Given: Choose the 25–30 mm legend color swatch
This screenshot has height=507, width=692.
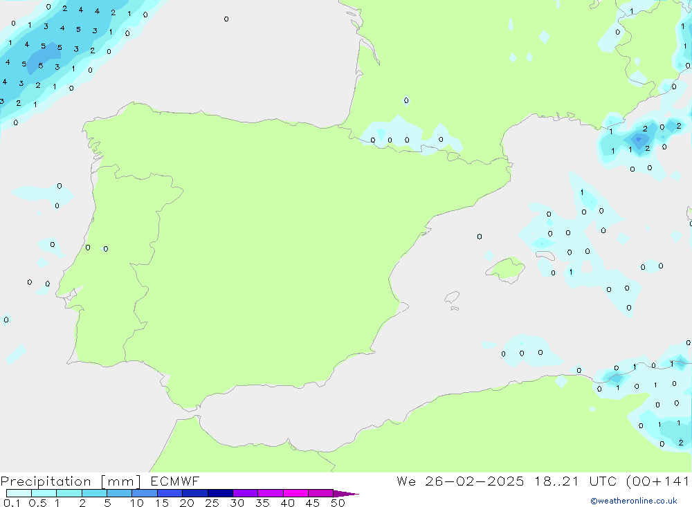Looking at the screenshot, I should click(220, 493).
